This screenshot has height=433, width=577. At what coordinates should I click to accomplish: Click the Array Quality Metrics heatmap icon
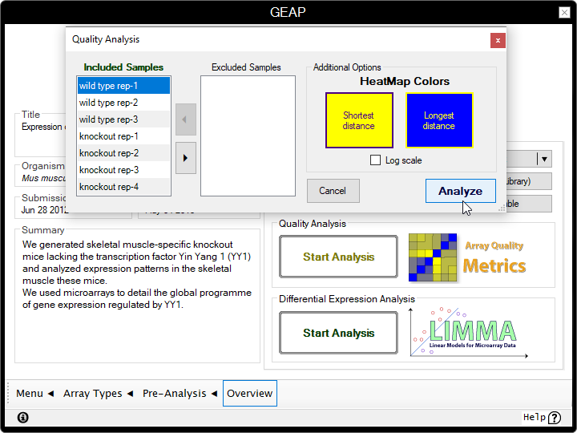click(x=434, y=257)
